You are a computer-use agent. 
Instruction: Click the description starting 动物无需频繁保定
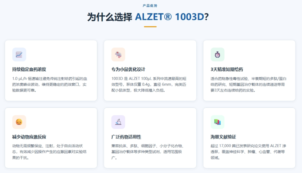coord(49,152)
